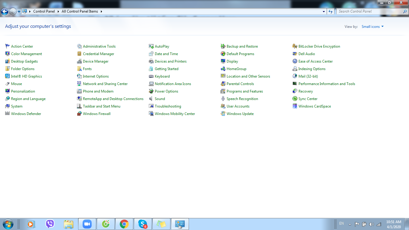Open the User Accounts link

[238, 106]
